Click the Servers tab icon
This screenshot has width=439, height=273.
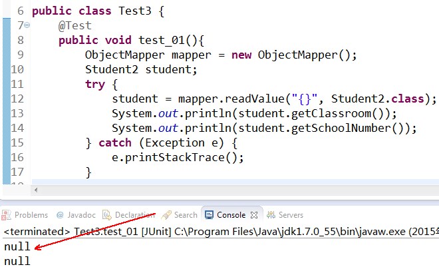(271, 215)
